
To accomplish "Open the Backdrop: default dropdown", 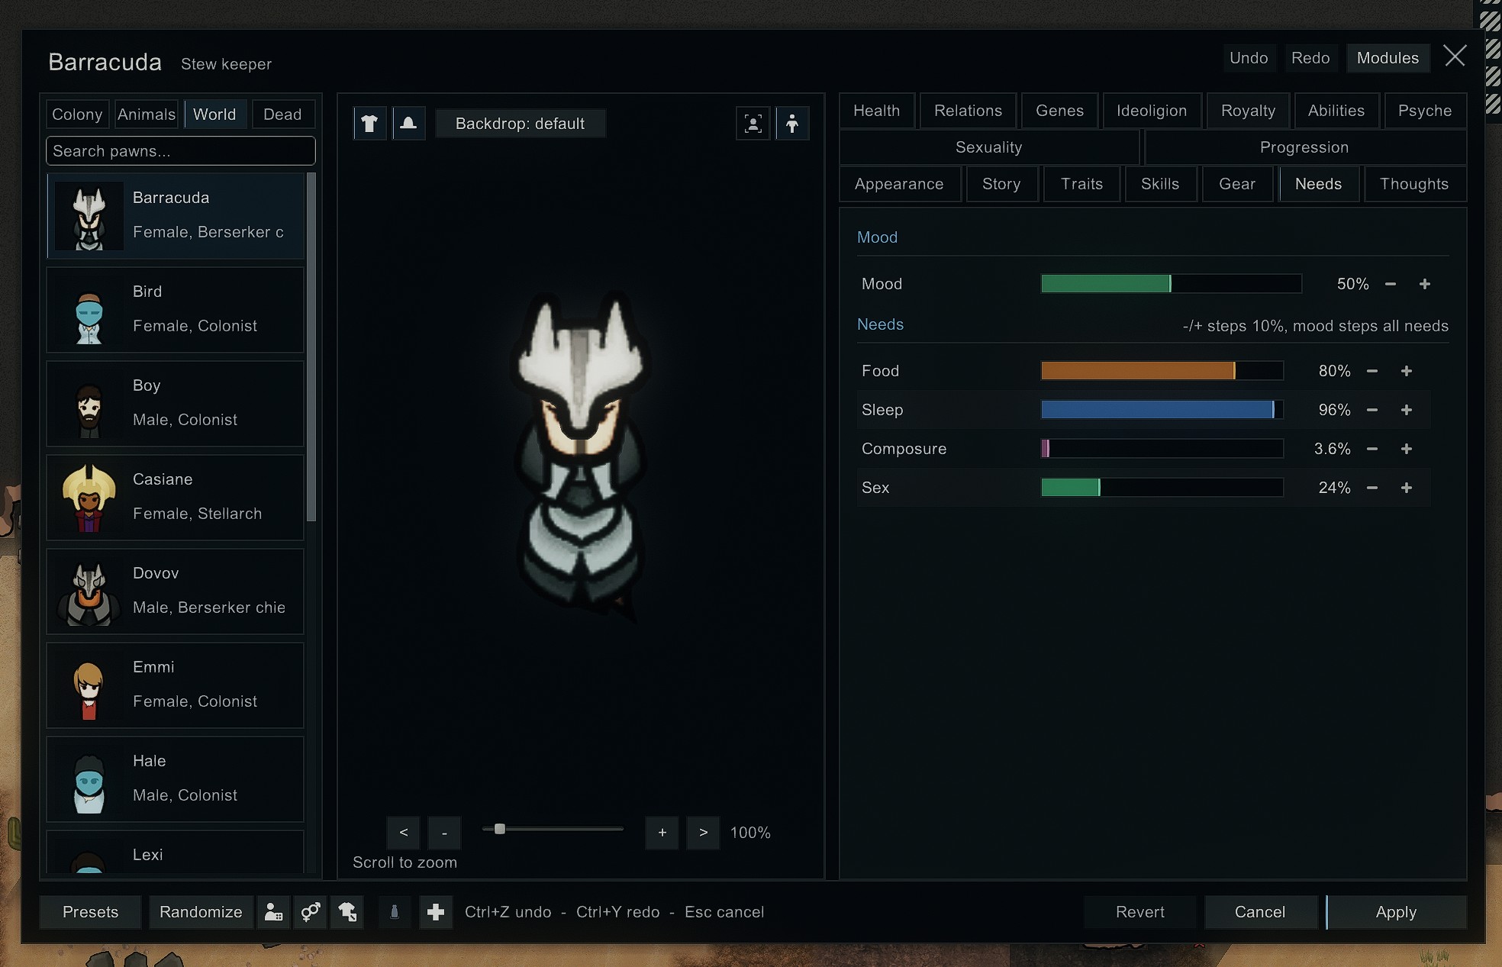I will pos(520,124).
